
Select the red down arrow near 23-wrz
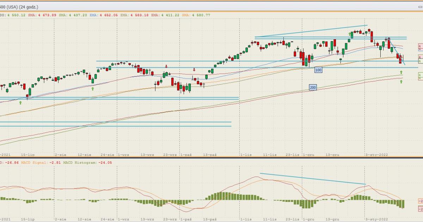click(x=166, y=66)
